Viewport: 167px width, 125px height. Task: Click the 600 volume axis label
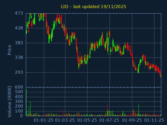coord(19,87)
